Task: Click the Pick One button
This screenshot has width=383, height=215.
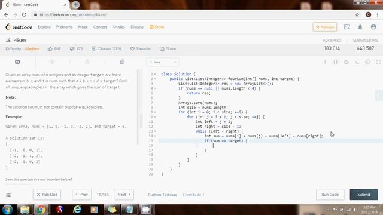Action: [x=47, y=195]
